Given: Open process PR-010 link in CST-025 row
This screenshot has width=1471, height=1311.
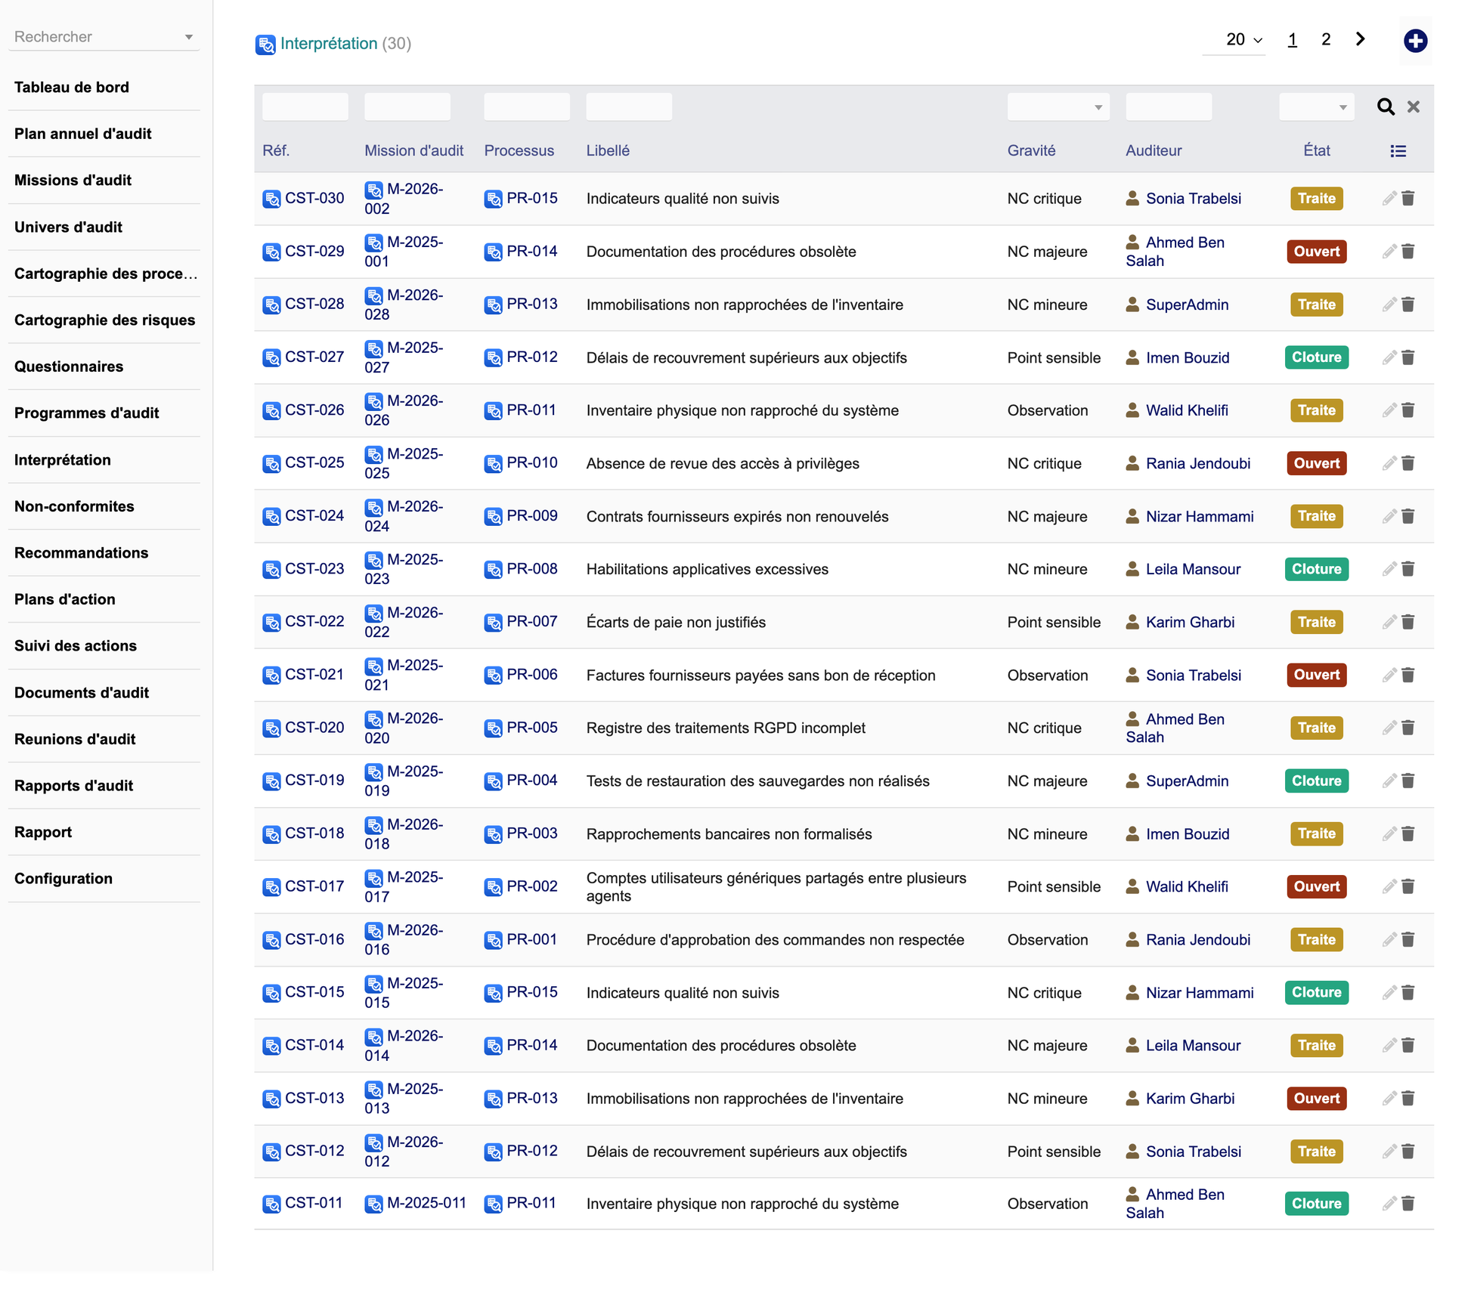Looking at the screenshot, I should coord(531,462).
